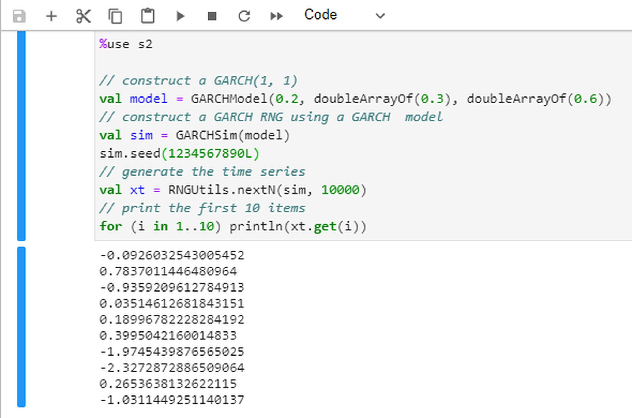Click the RNGUtils.nextN code line
The height and width of the screenshot is (418, 632).
tap(232, 190)
